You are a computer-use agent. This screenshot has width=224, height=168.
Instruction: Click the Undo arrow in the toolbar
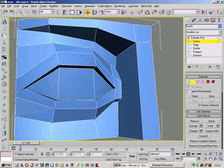pos(5,12)
